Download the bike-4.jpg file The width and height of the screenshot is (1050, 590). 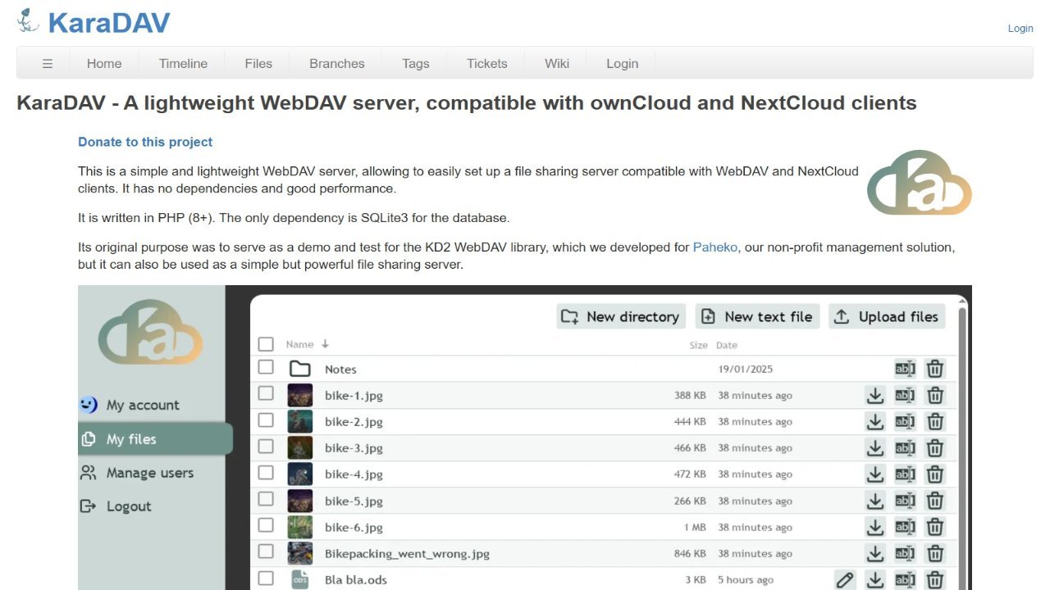(875, 474)
